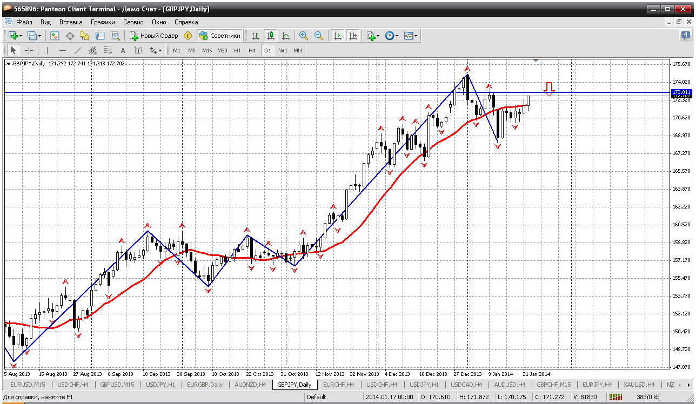Switch to W1 timeframe
This screenshot has width=696, height=404.
point(283,50)
